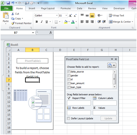The width and height of the screenshot is (137, 135).
Task: Toggle Bold formatting
Action: click(x=37, y=22)
